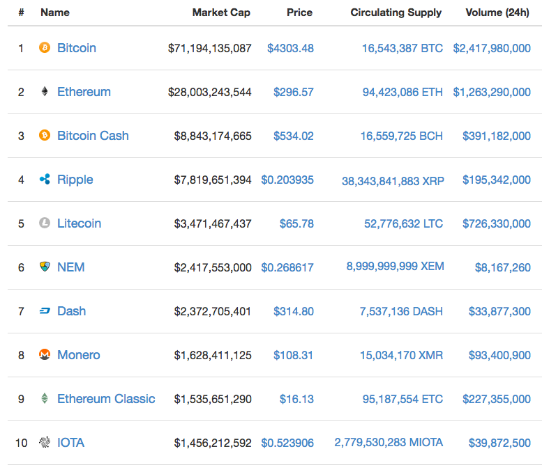The width and height of the screenshot is (542, 465).
Task: Open the Ethereum Classic name link
Action: (x=106, y=399)
